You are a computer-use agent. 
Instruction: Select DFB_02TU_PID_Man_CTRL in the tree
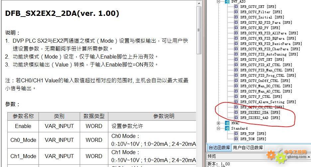(x=267, y=70)
